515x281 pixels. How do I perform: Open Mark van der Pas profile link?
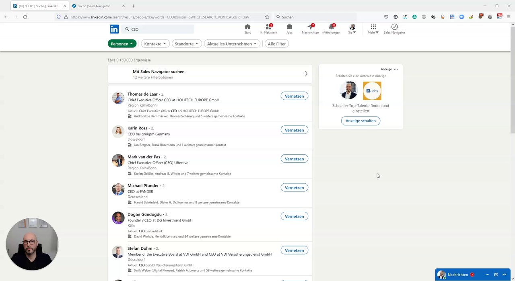tap(144, 157)
